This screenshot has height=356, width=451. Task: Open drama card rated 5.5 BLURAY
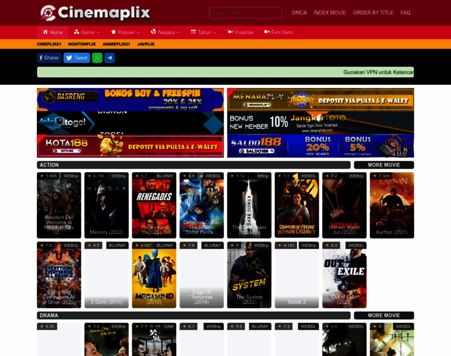point(249,339)
